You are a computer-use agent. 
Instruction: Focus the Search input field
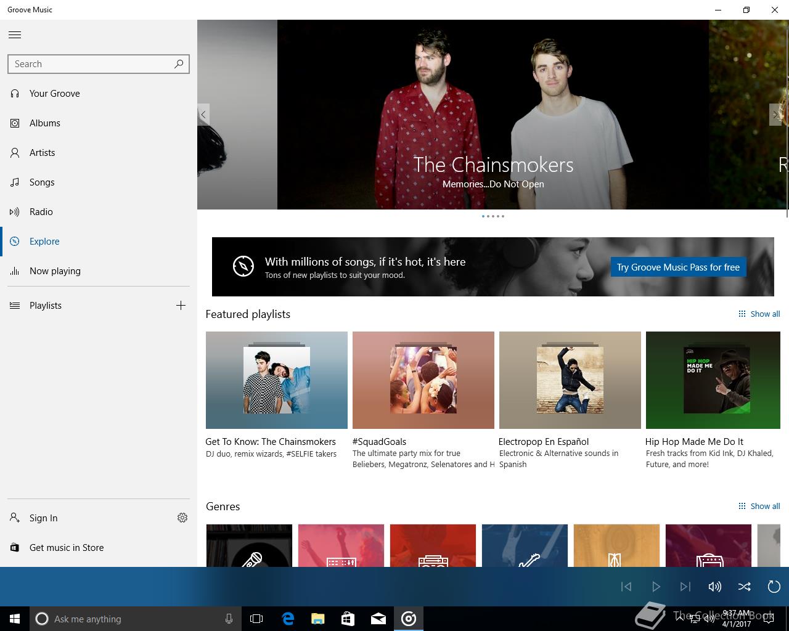pyautogui.click(x=99, y=64)
